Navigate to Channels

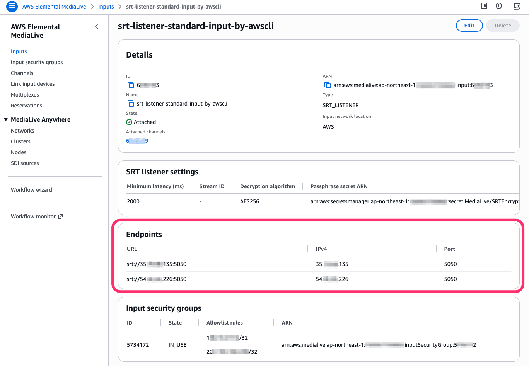[x=22, y=73]
